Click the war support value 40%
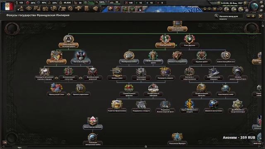 tap(44, 3)
